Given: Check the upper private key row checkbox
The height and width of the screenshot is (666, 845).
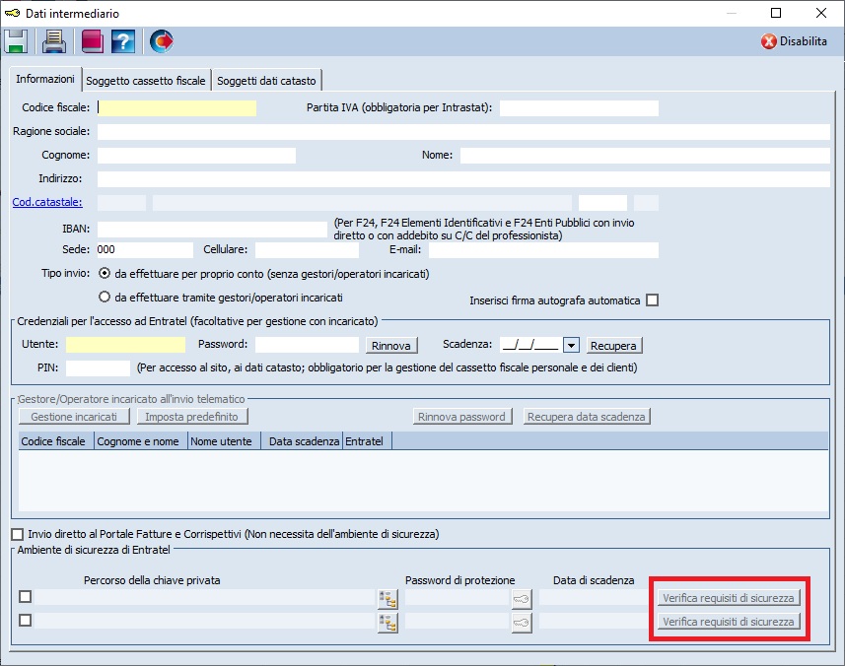Looking at the screenshot, I should pos(26,597).
